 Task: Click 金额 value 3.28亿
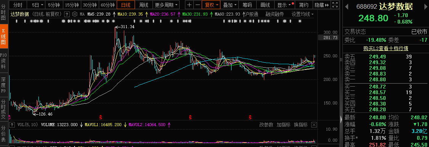tap(419, 131)
